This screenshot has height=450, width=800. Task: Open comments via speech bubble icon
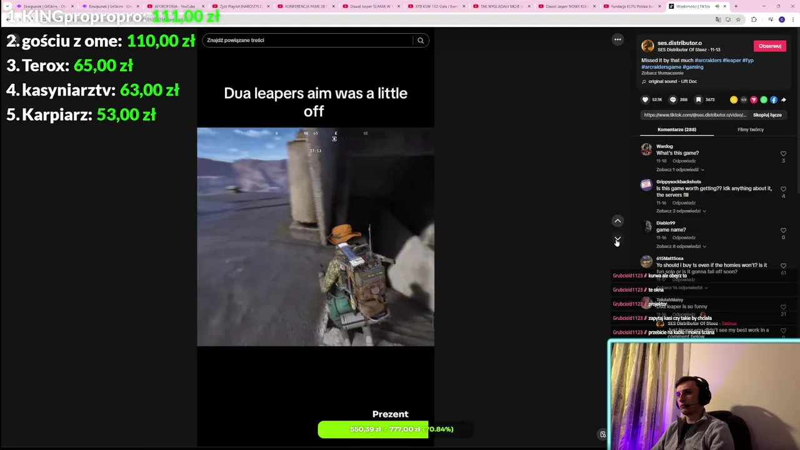[672, 99]
